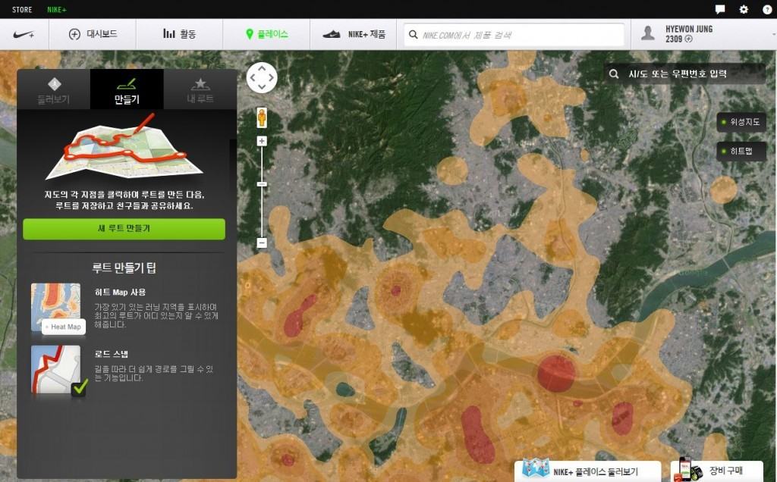Switch to the 둘러보기 tab

point(53,90)
